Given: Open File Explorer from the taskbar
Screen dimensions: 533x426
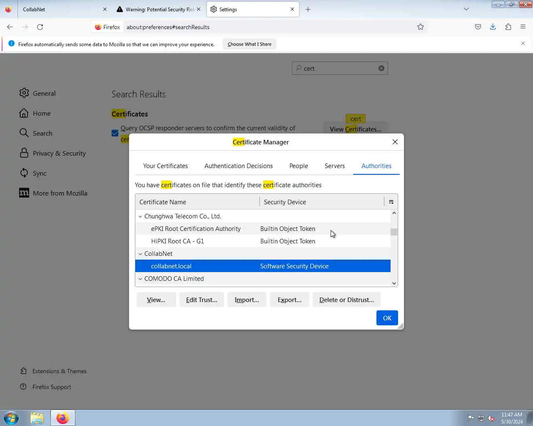Looking at the screenshot, I should coord(37,418).
